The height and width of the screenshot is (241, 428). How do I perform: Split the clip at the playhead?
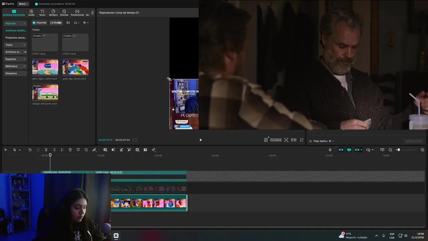(46, 150)
